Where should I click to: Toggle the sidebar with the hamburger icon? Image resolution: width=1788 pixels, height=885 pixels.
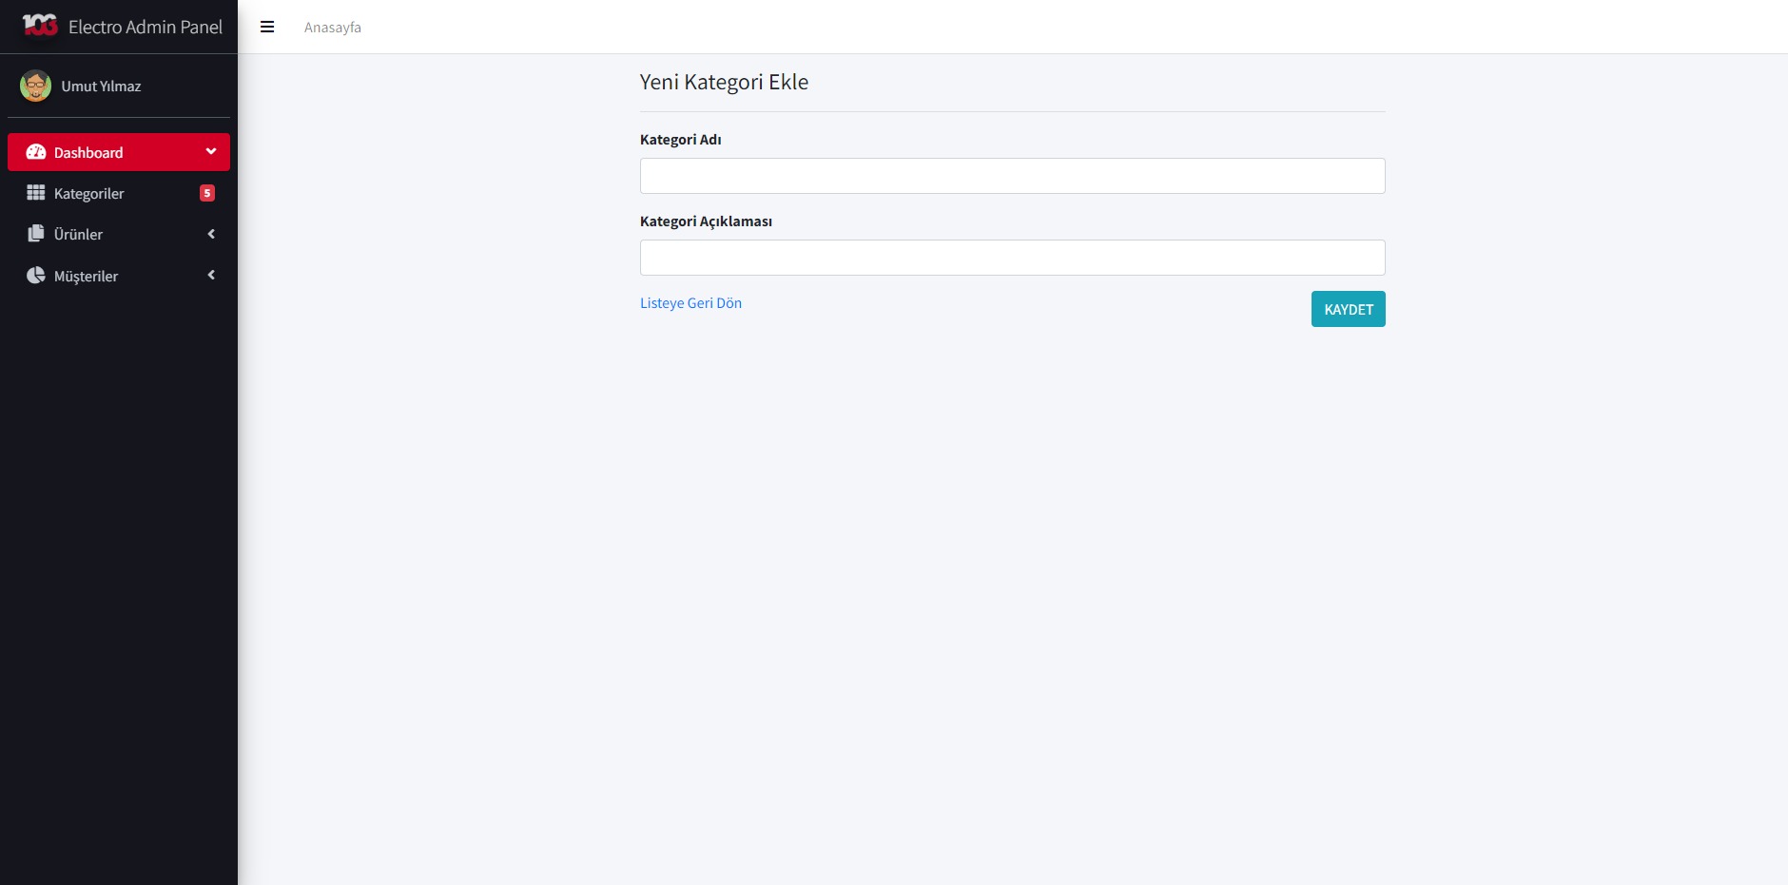267,28
